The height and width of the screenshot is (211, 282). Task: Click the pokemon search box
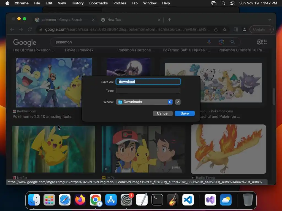(129, 42)
